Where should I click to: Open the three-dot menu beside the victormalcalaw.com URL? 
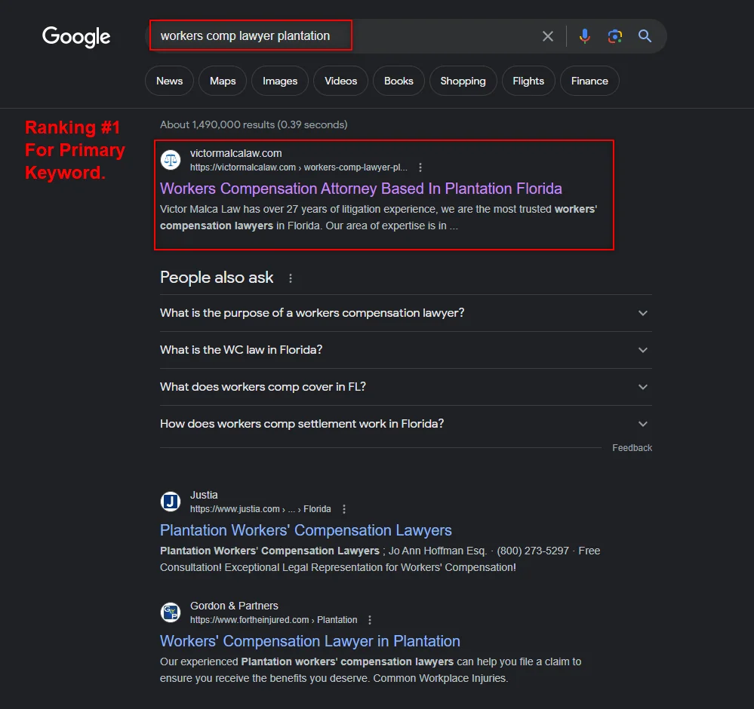coord(420,167)
